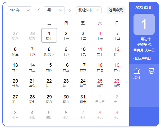Click the next month arrow
This screenshot has width=161, height=128.
[x=70, y=10]
